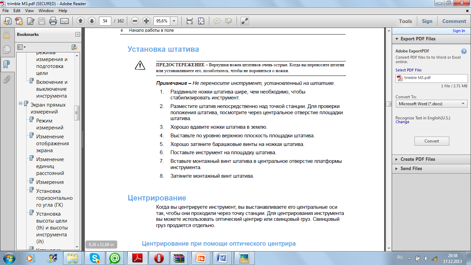Viewport: 471px width, 265px height.
Task: Click the Sign In link
Action: click(459, 31)
